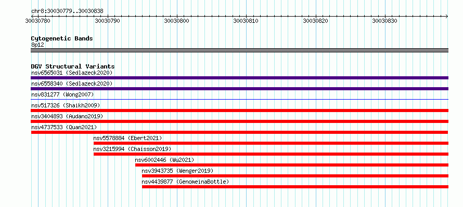Click the red bar under nsv517326
This screenshot has height=207, width=463.
[239, 111]
